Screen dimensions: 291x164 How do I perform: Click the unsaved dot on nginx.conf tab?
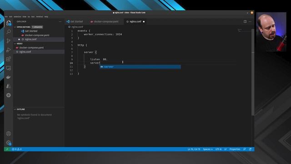(x=144, y=21)
